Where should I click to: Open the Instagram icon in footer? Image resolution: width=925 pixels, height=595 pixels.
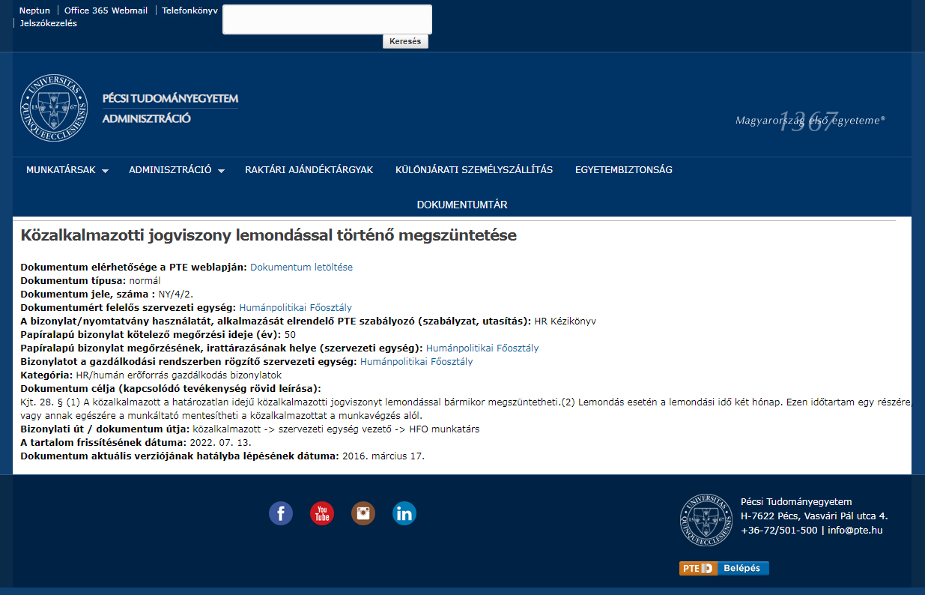(363, 513)
